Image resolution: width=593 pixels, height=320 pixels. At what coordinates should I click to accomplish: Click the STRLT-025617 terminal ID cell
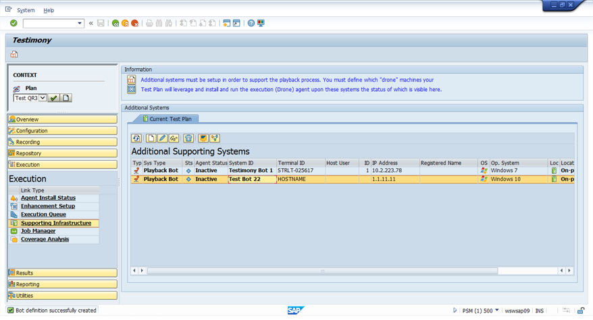301,171
